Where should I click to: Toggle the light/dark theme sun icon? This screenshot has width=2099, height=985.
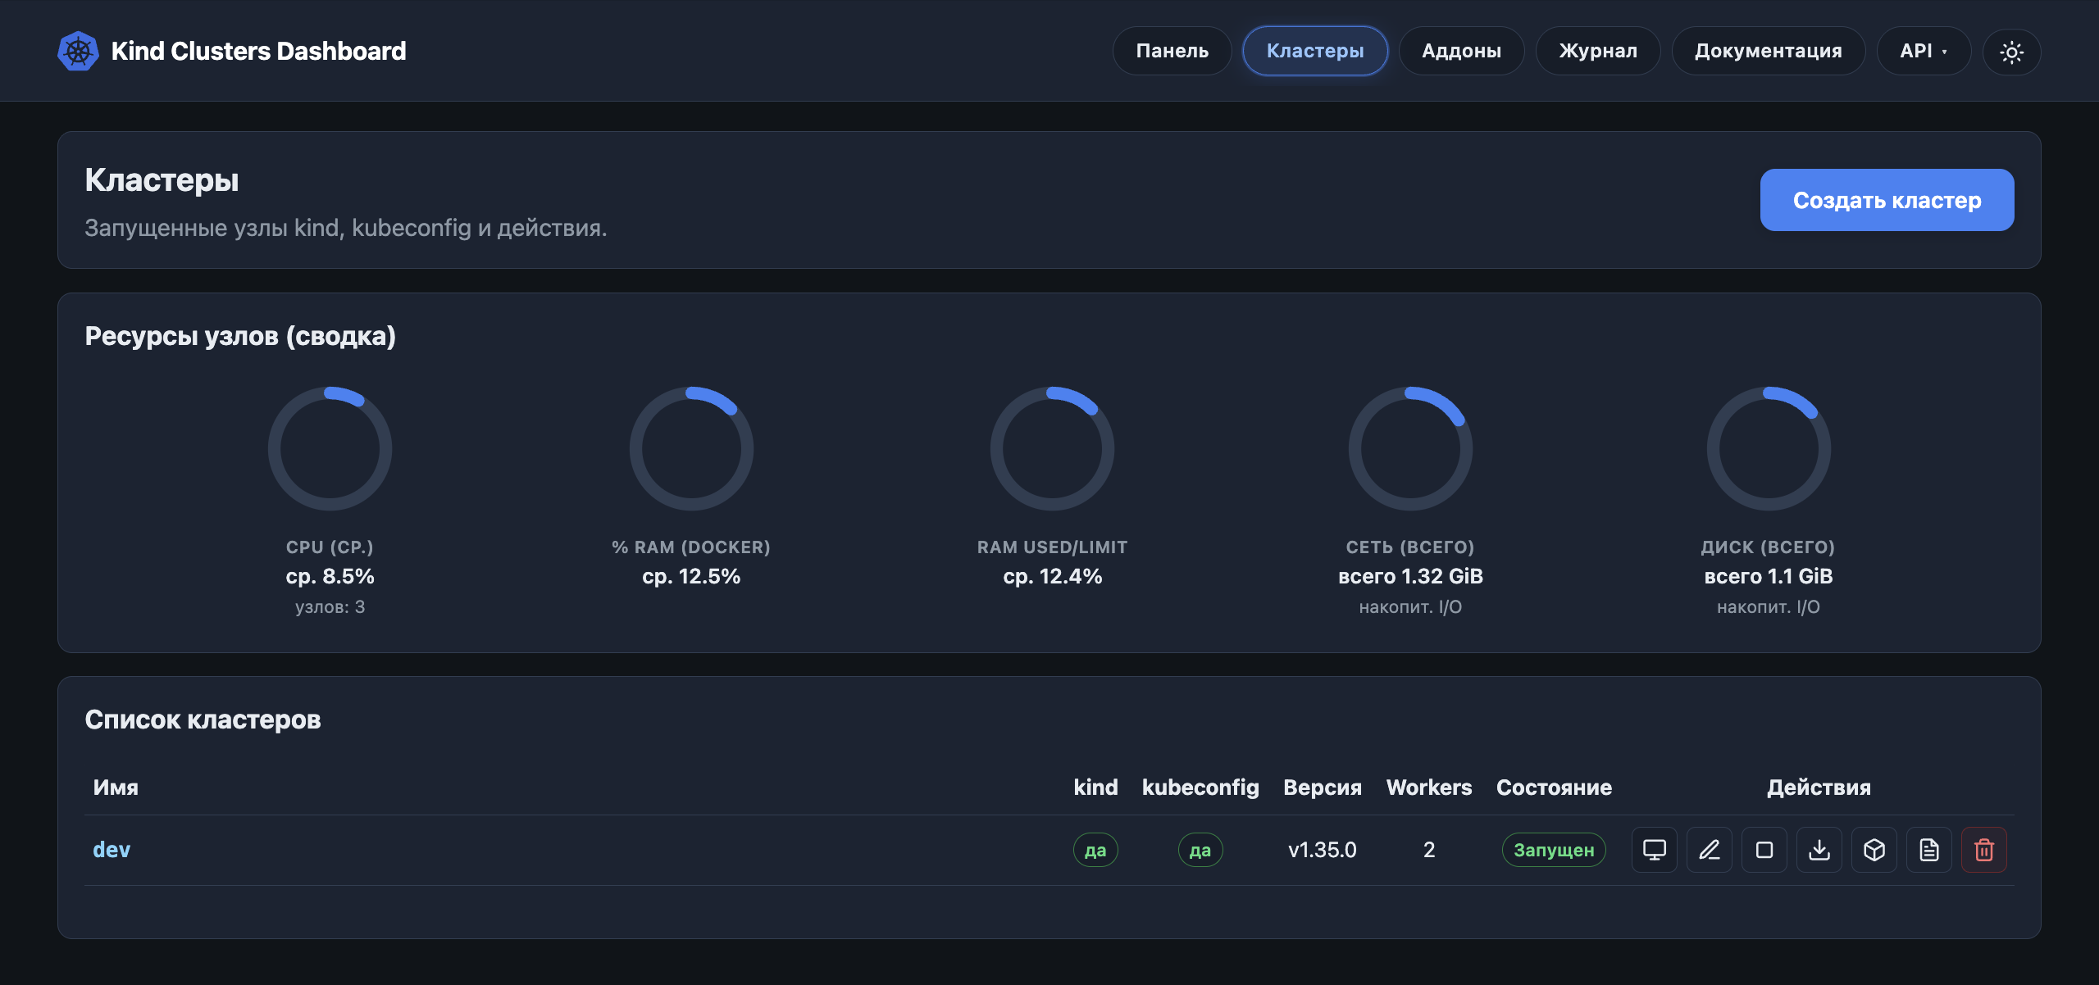pyautogui.click(x=2011, y=52)
